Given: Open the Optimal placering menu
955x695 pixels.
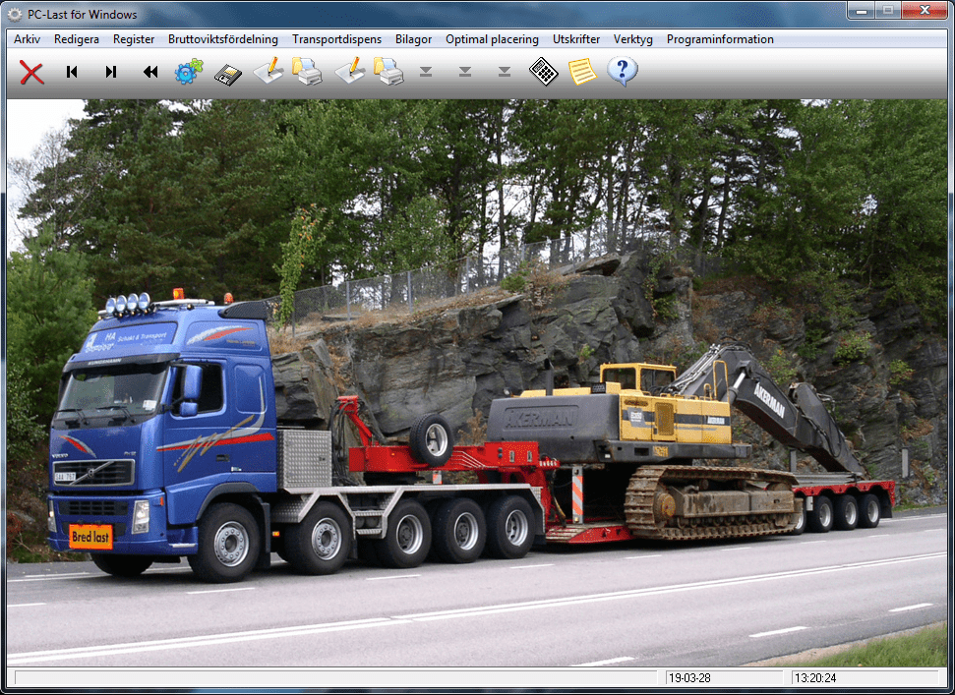Looking at the screenshot, I should point(492,39).
